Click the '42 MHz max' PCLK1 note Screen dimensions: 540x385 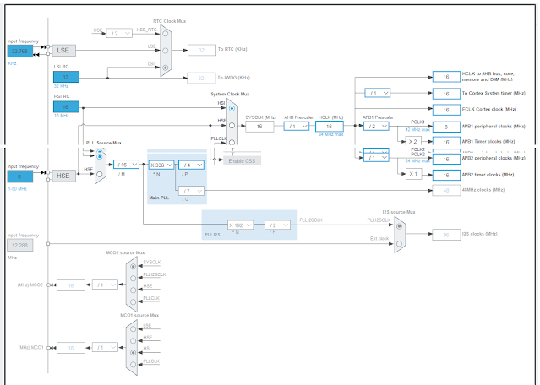click(x=417, y=130)
